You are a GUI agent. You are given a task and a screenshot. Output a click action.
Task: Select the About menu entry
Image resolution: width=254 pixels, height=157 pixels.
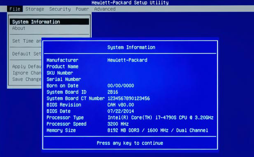click(19, 28)
